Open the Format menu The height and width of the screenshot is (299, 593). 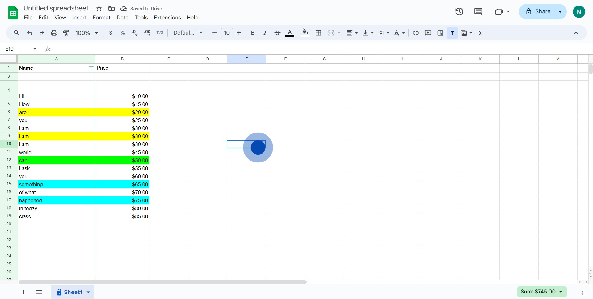(101, 18)
